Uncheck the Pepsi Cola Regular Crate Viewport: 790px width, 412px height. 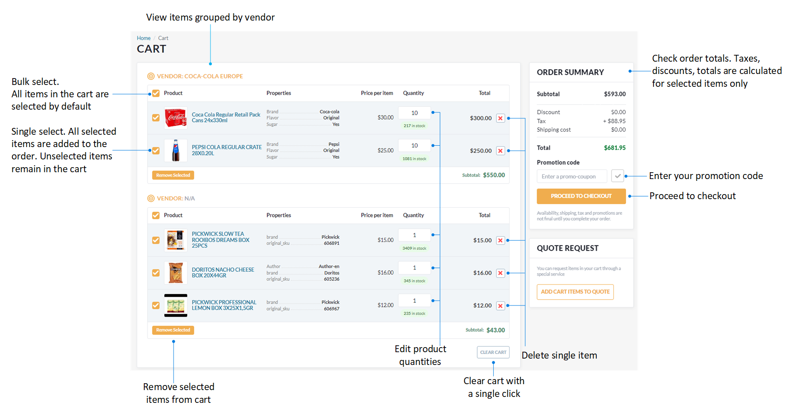pos(156,151)
